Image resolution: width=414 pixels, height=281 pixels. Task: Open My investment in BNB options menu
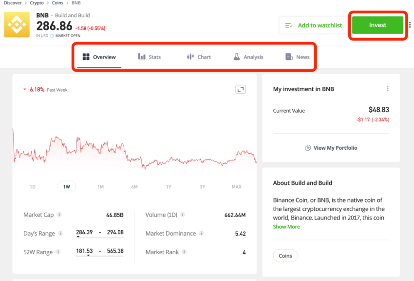(387, 89)
